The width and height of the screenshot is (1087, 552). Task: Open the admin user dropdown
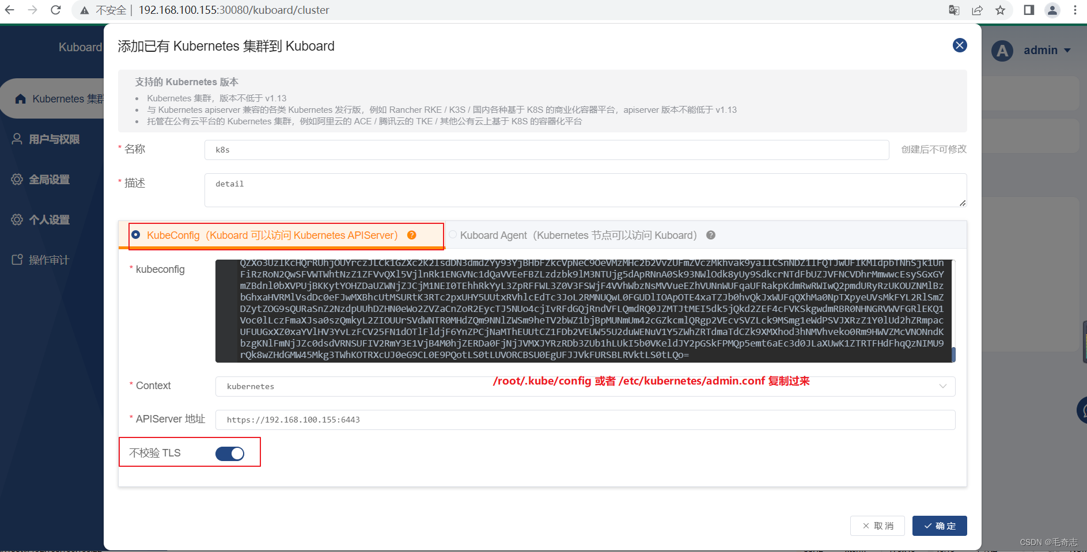pos(1047,50)
